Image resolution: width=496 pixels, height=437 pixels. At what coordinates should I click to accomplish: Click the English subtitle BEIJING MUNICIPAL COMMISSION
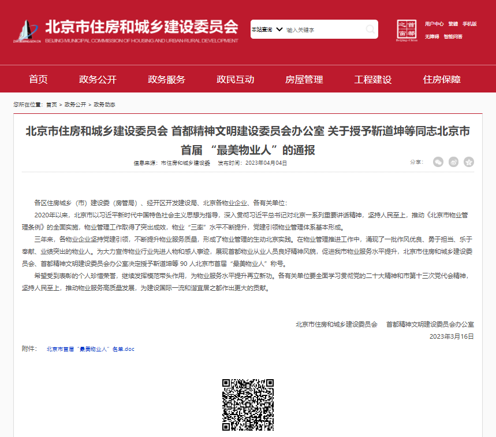(141, 40)
